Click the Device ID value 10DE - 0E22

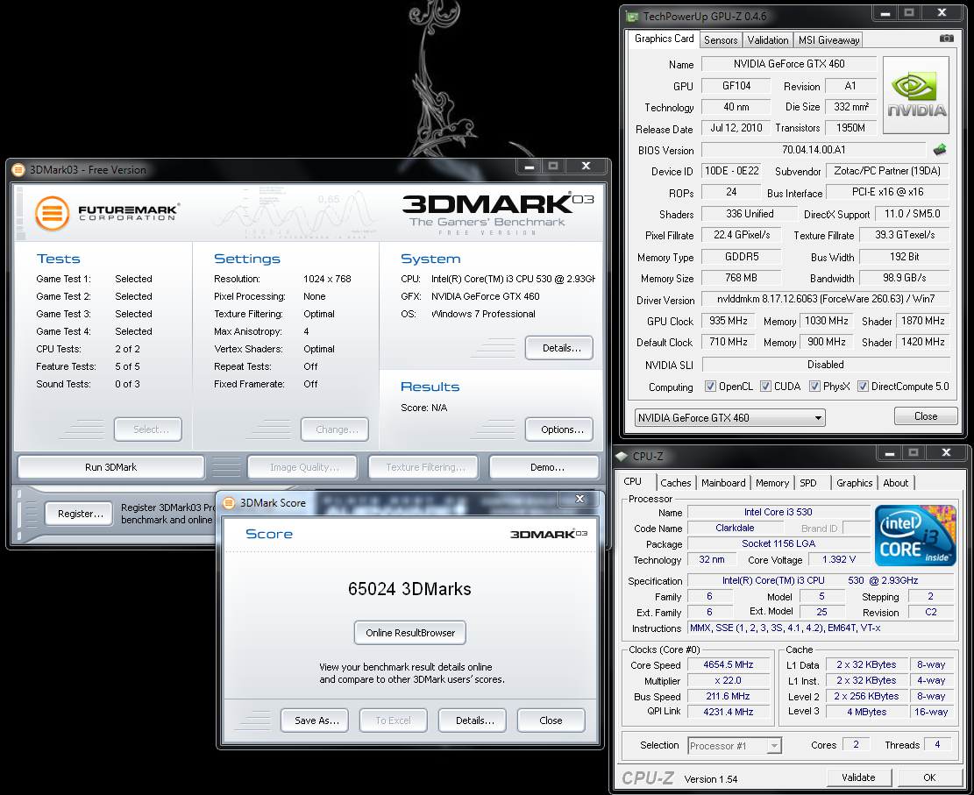tap(732, 171)
